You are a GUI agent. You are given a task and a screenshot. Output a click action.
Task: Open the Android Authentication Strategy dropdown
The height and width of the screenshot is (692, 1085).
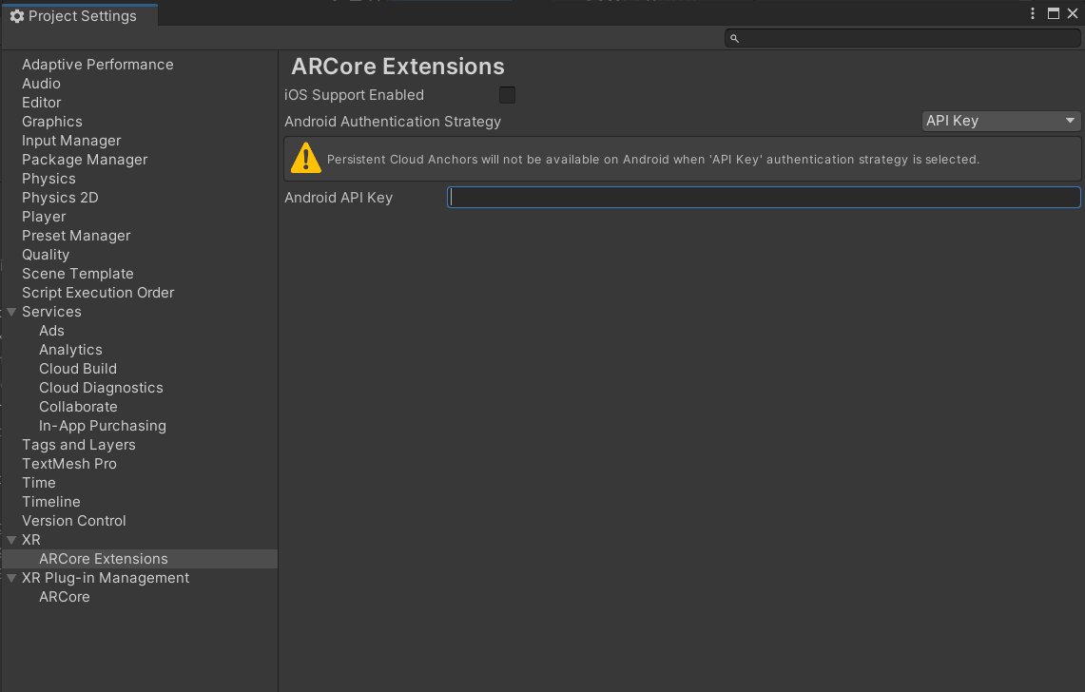(1001, 121)
